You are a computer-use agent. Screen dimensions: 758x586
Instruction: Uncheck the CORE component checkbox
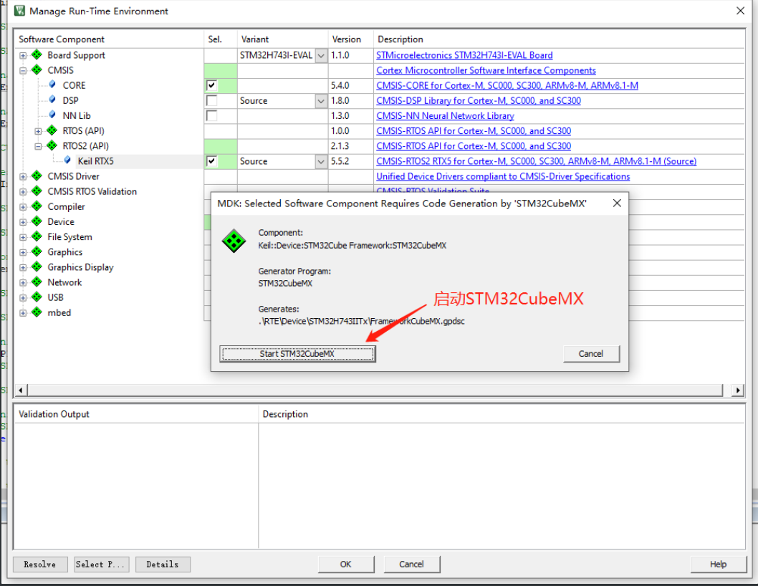click(x=211, y=85)
